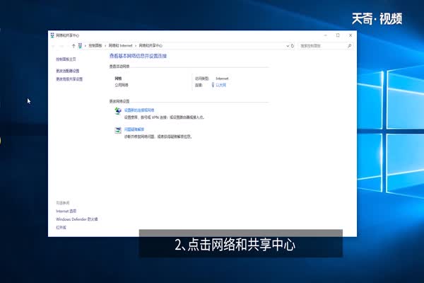424x283 pixels.
Task: Click the network icon in the address bar
Action: coord(80,46)
